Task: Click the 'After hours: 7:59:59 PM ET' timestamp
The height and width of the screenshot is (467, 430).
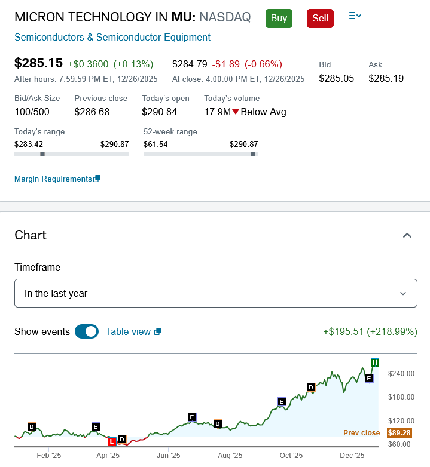Action: (86, 79)
